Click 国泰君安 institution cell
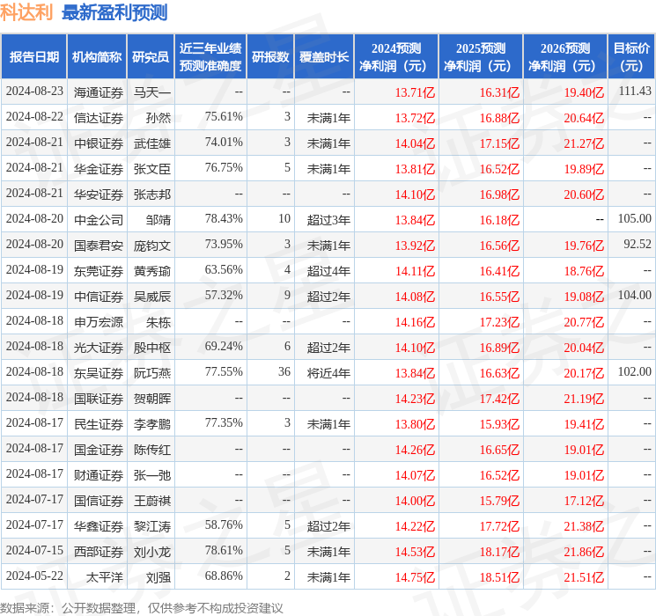656x616 pixels. [x=99, y=246]
